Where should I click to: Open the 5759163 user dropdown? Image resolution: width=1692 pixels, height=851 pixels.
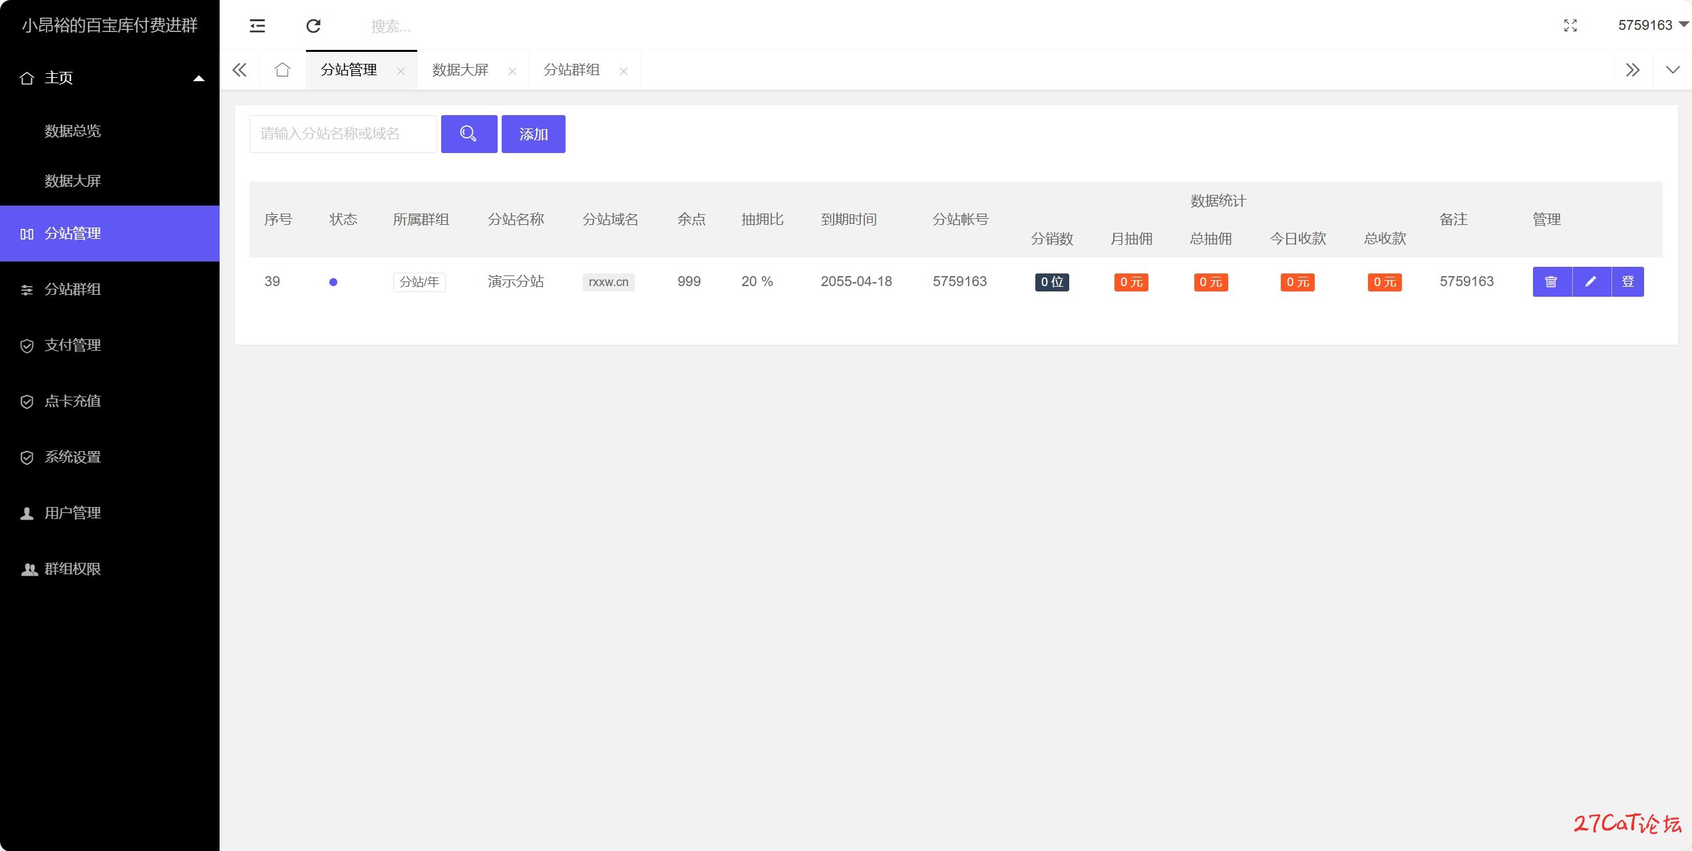(1653, 25)
